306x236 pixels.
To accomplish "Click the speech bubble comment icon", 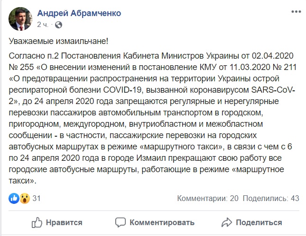I will [121, 222].
